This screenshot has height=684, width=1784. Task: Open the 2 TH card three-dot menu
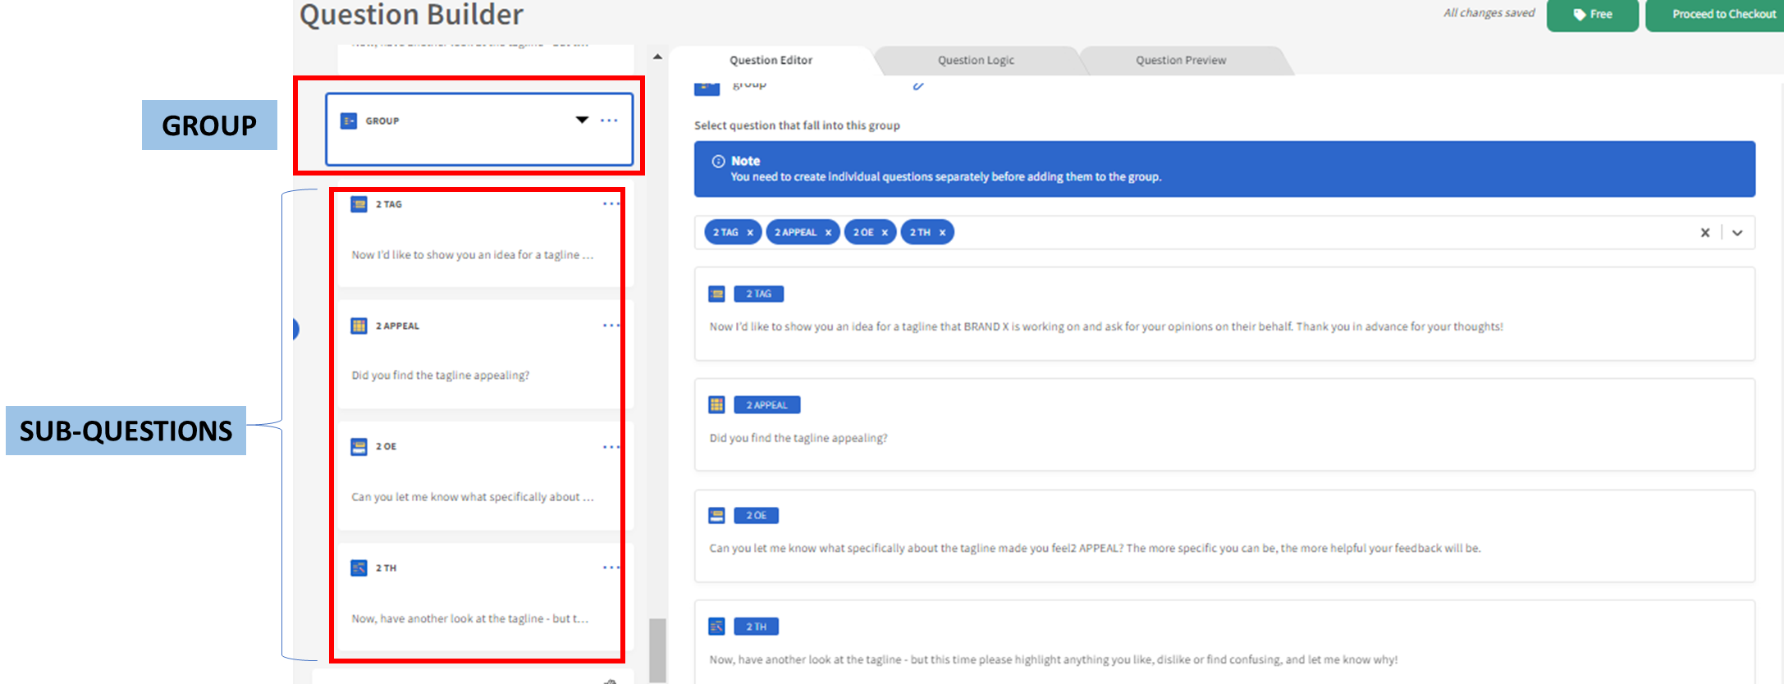pyautogui.click(x=611, y=568)
